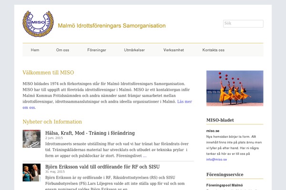This screenshot has width=286, height=190.
Task: Open the Hem menu item
Action: (x=35, y=50)
